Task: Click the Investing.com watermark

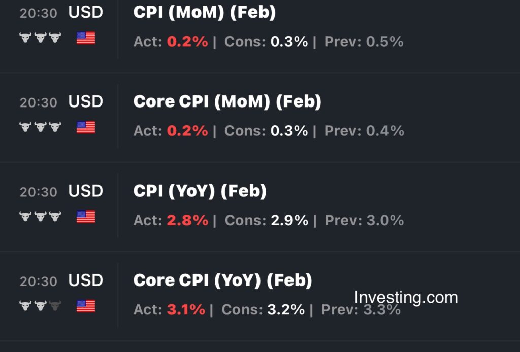Action: coord(406,297)
